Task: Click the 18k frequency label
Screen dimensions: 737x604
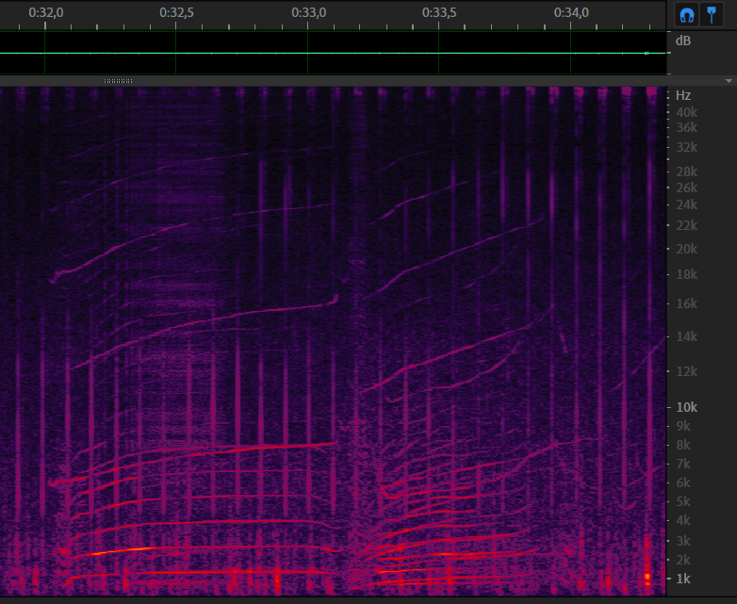Action: [687, 274]
